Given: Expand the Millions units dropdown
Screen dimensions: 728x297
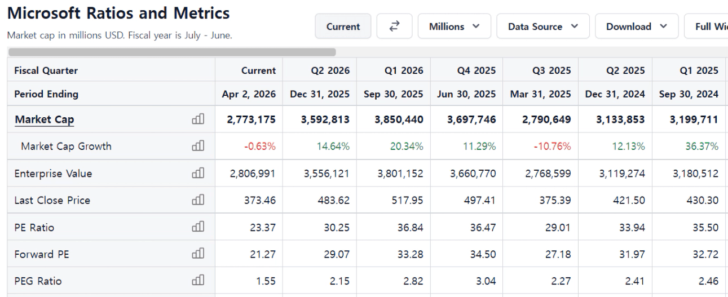Looking at the screenshot, I should click(x=454, y=26).
